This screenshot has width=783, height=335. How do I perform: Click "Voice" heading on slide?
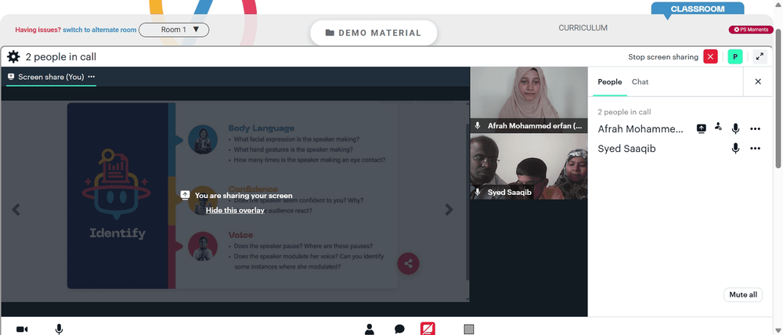(x=240, y=235)
